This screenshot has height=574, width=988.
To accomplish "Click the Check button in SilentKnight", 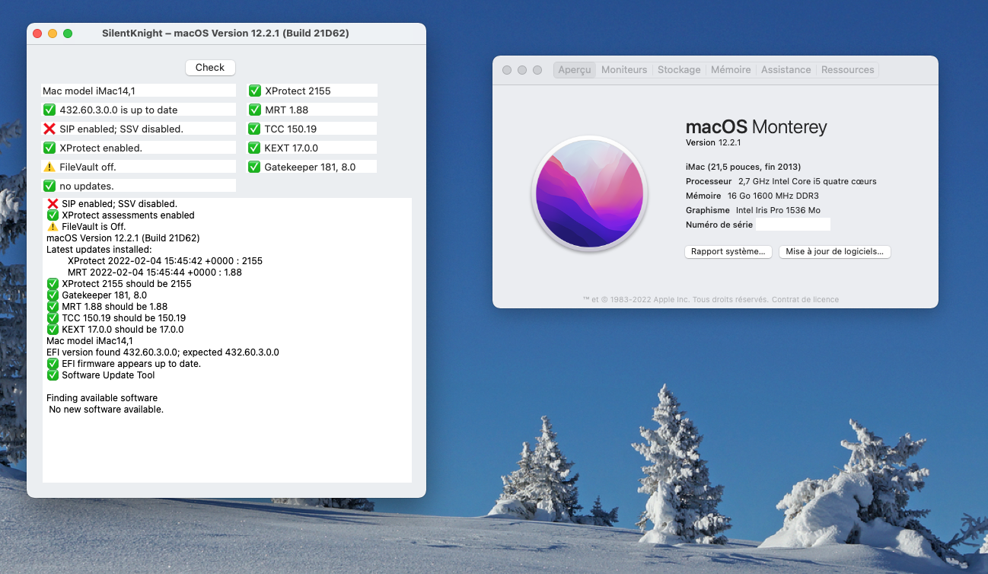I will click(x=210, y=68).
